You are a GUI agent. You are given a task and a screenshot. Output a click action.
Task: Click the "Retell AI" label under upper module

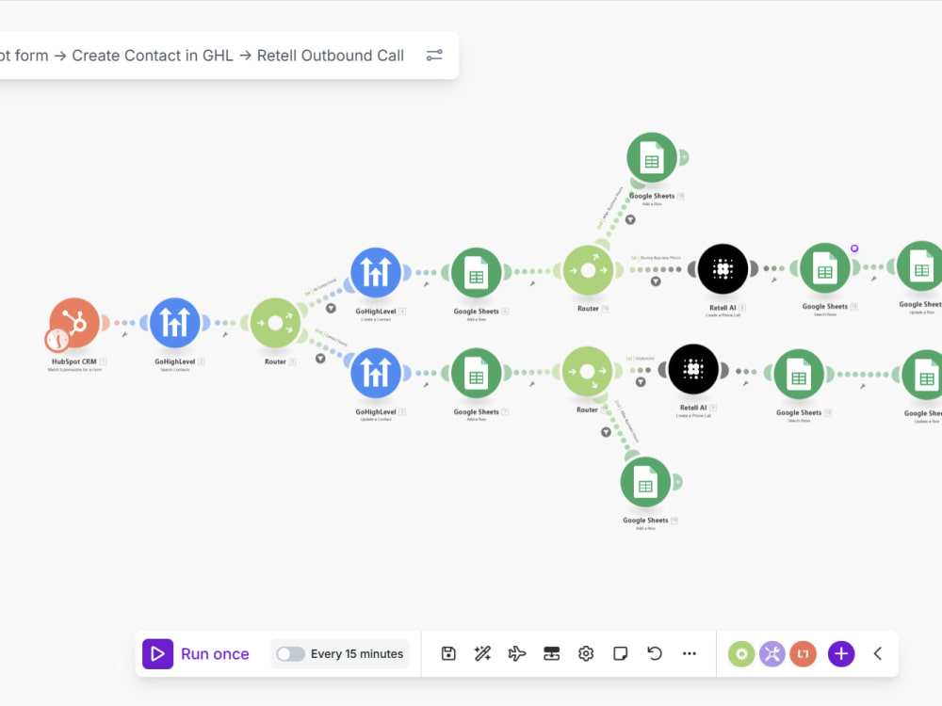click(x=723, y=308)
